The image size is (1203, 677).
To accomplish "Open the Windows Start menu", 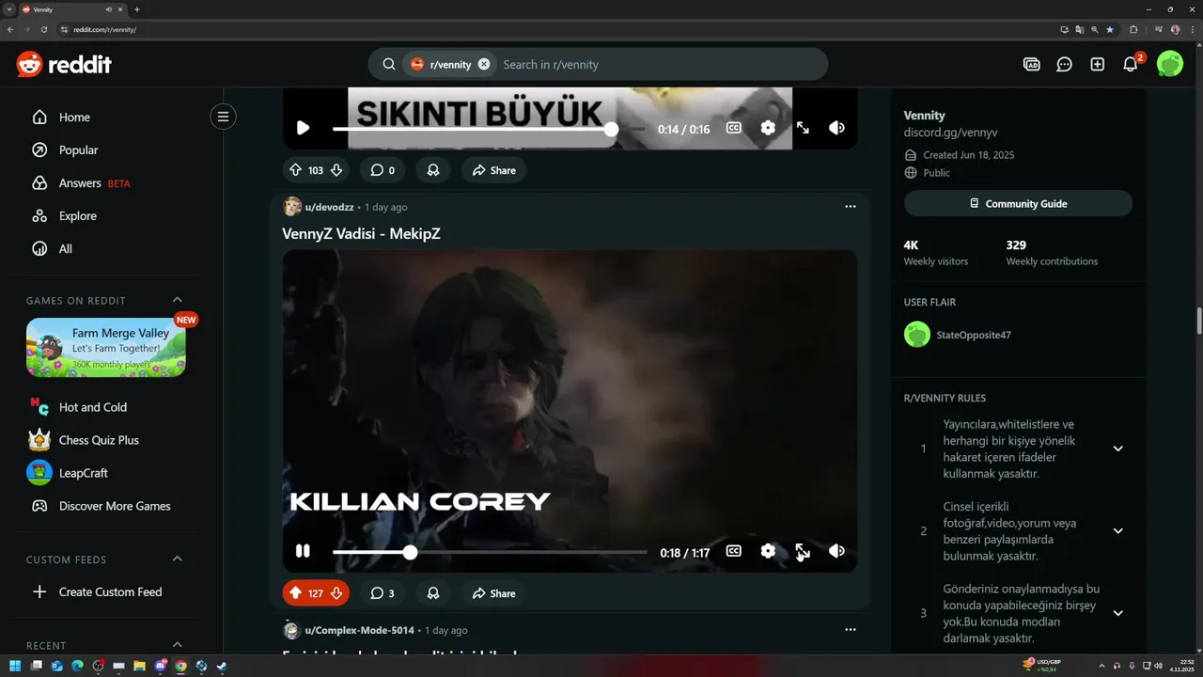I will [x=15, y=666].
